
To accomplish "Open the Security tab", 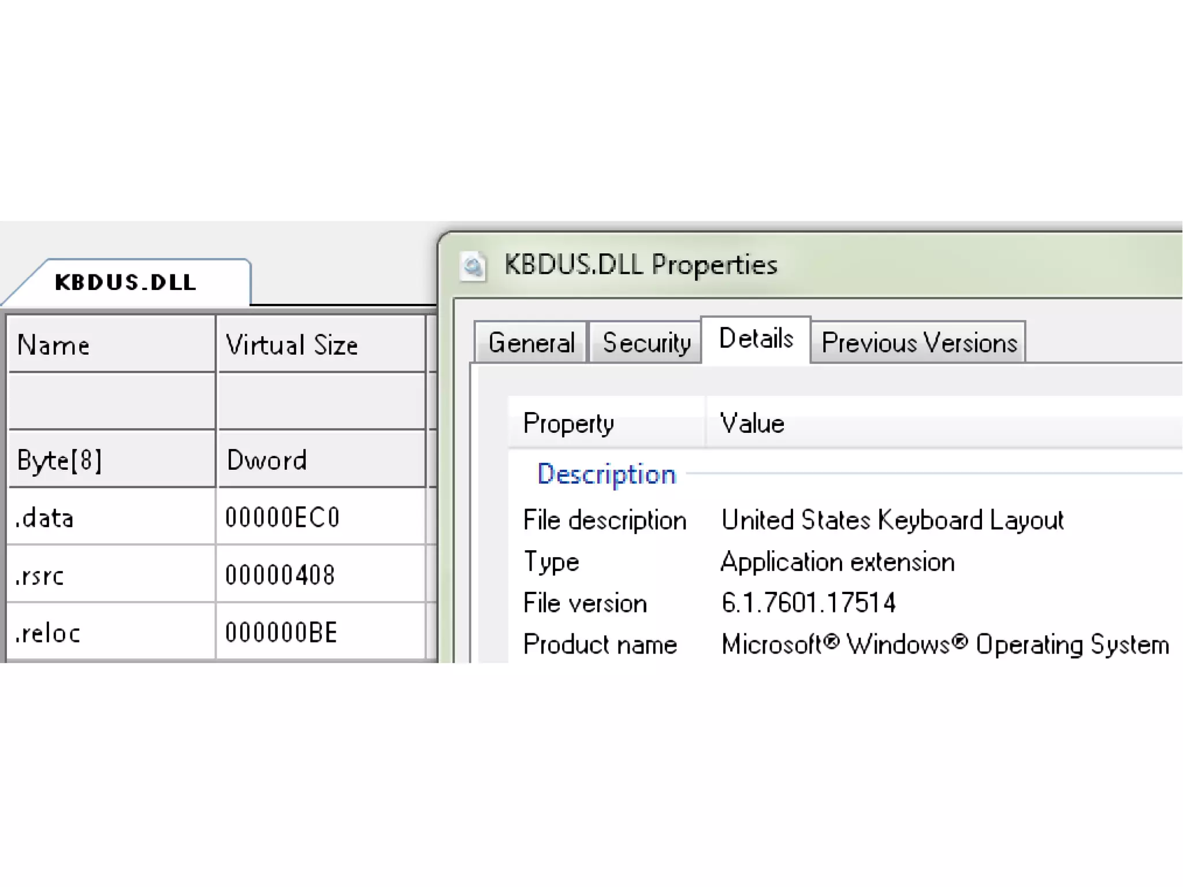I will (646, 343).
